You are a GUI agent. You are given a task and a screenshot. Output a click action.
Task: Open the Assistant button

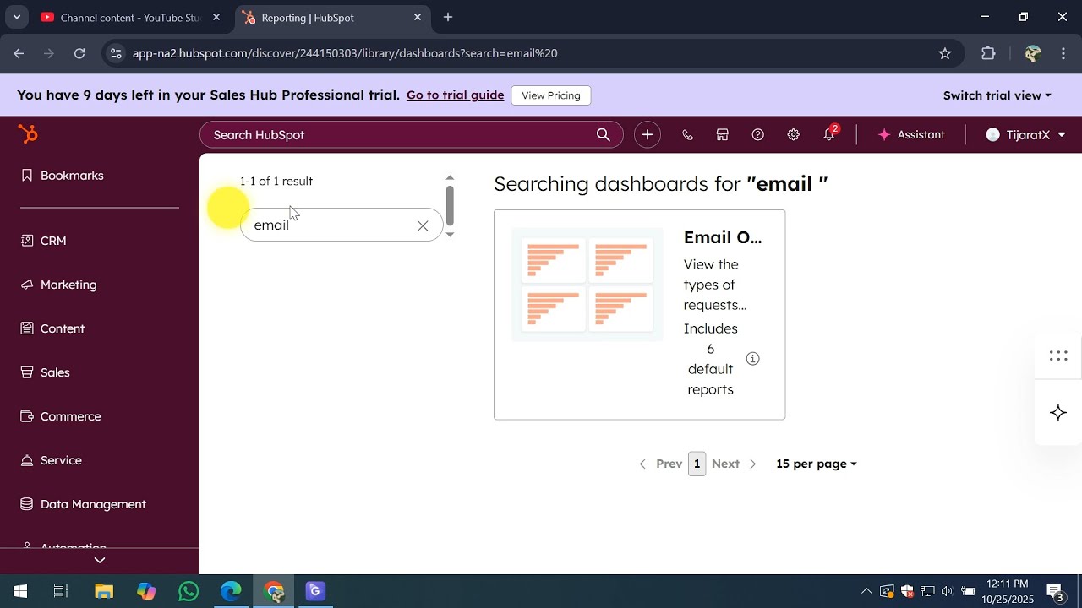(912, 135)
